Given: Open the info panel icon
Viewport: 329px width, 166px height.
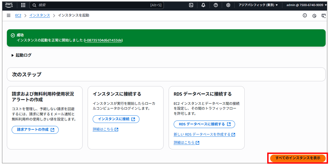Looking at the screenshot, I should tap(305, 15).
